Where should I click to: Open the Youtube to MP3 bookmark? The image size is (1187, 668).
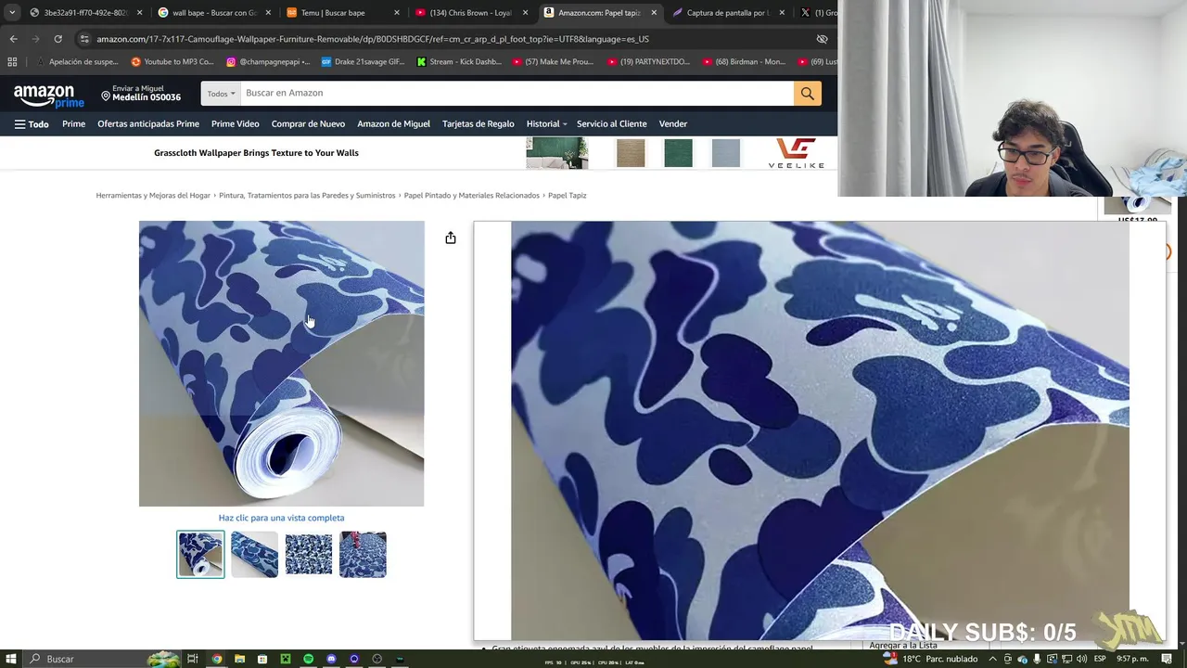coord(172,62)
